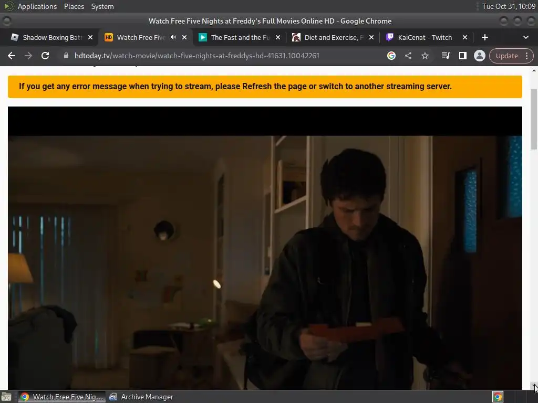
Task: Click the Update button in Chrome
Action: click(506, 56)
